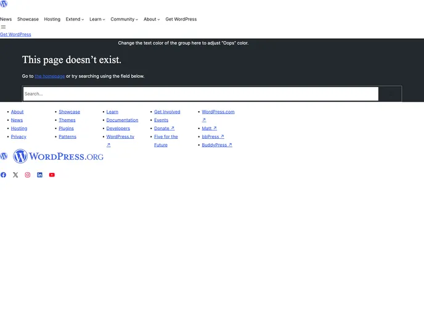This screenshot has height=316, width=424.
Task: Submit search using button beside search field
Action: 390,94
